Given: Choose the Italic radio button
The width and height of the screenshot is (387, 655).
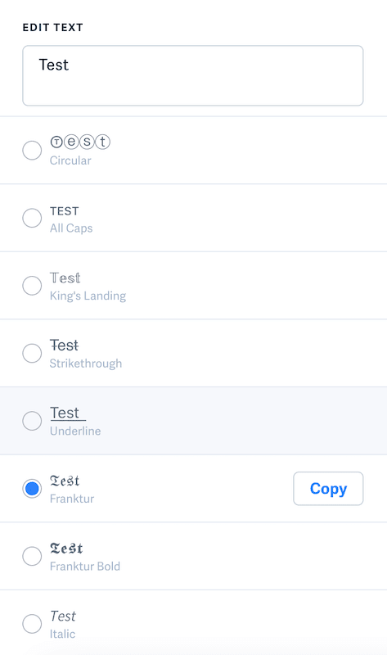Looking at the screenshot, I should coord(32,624).
